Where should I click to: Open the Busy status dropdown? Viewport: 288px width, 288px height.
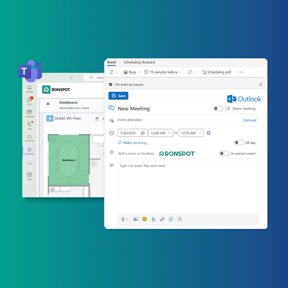pyautogui.click(x=132, y=72)
